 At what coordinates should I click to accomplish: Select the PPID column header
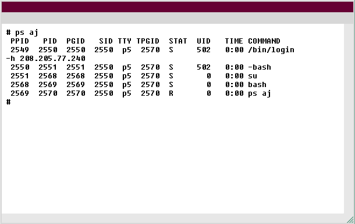[x=20, y=41]
